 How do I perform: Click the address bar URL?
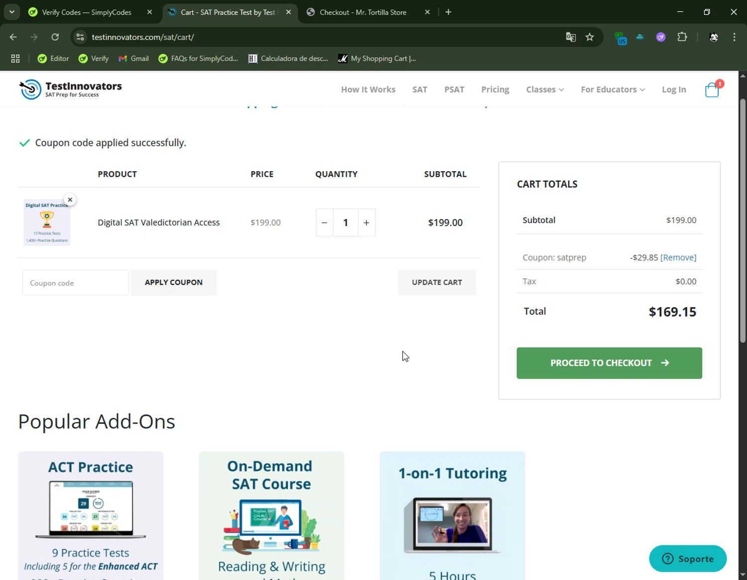(x=143, y=37)
